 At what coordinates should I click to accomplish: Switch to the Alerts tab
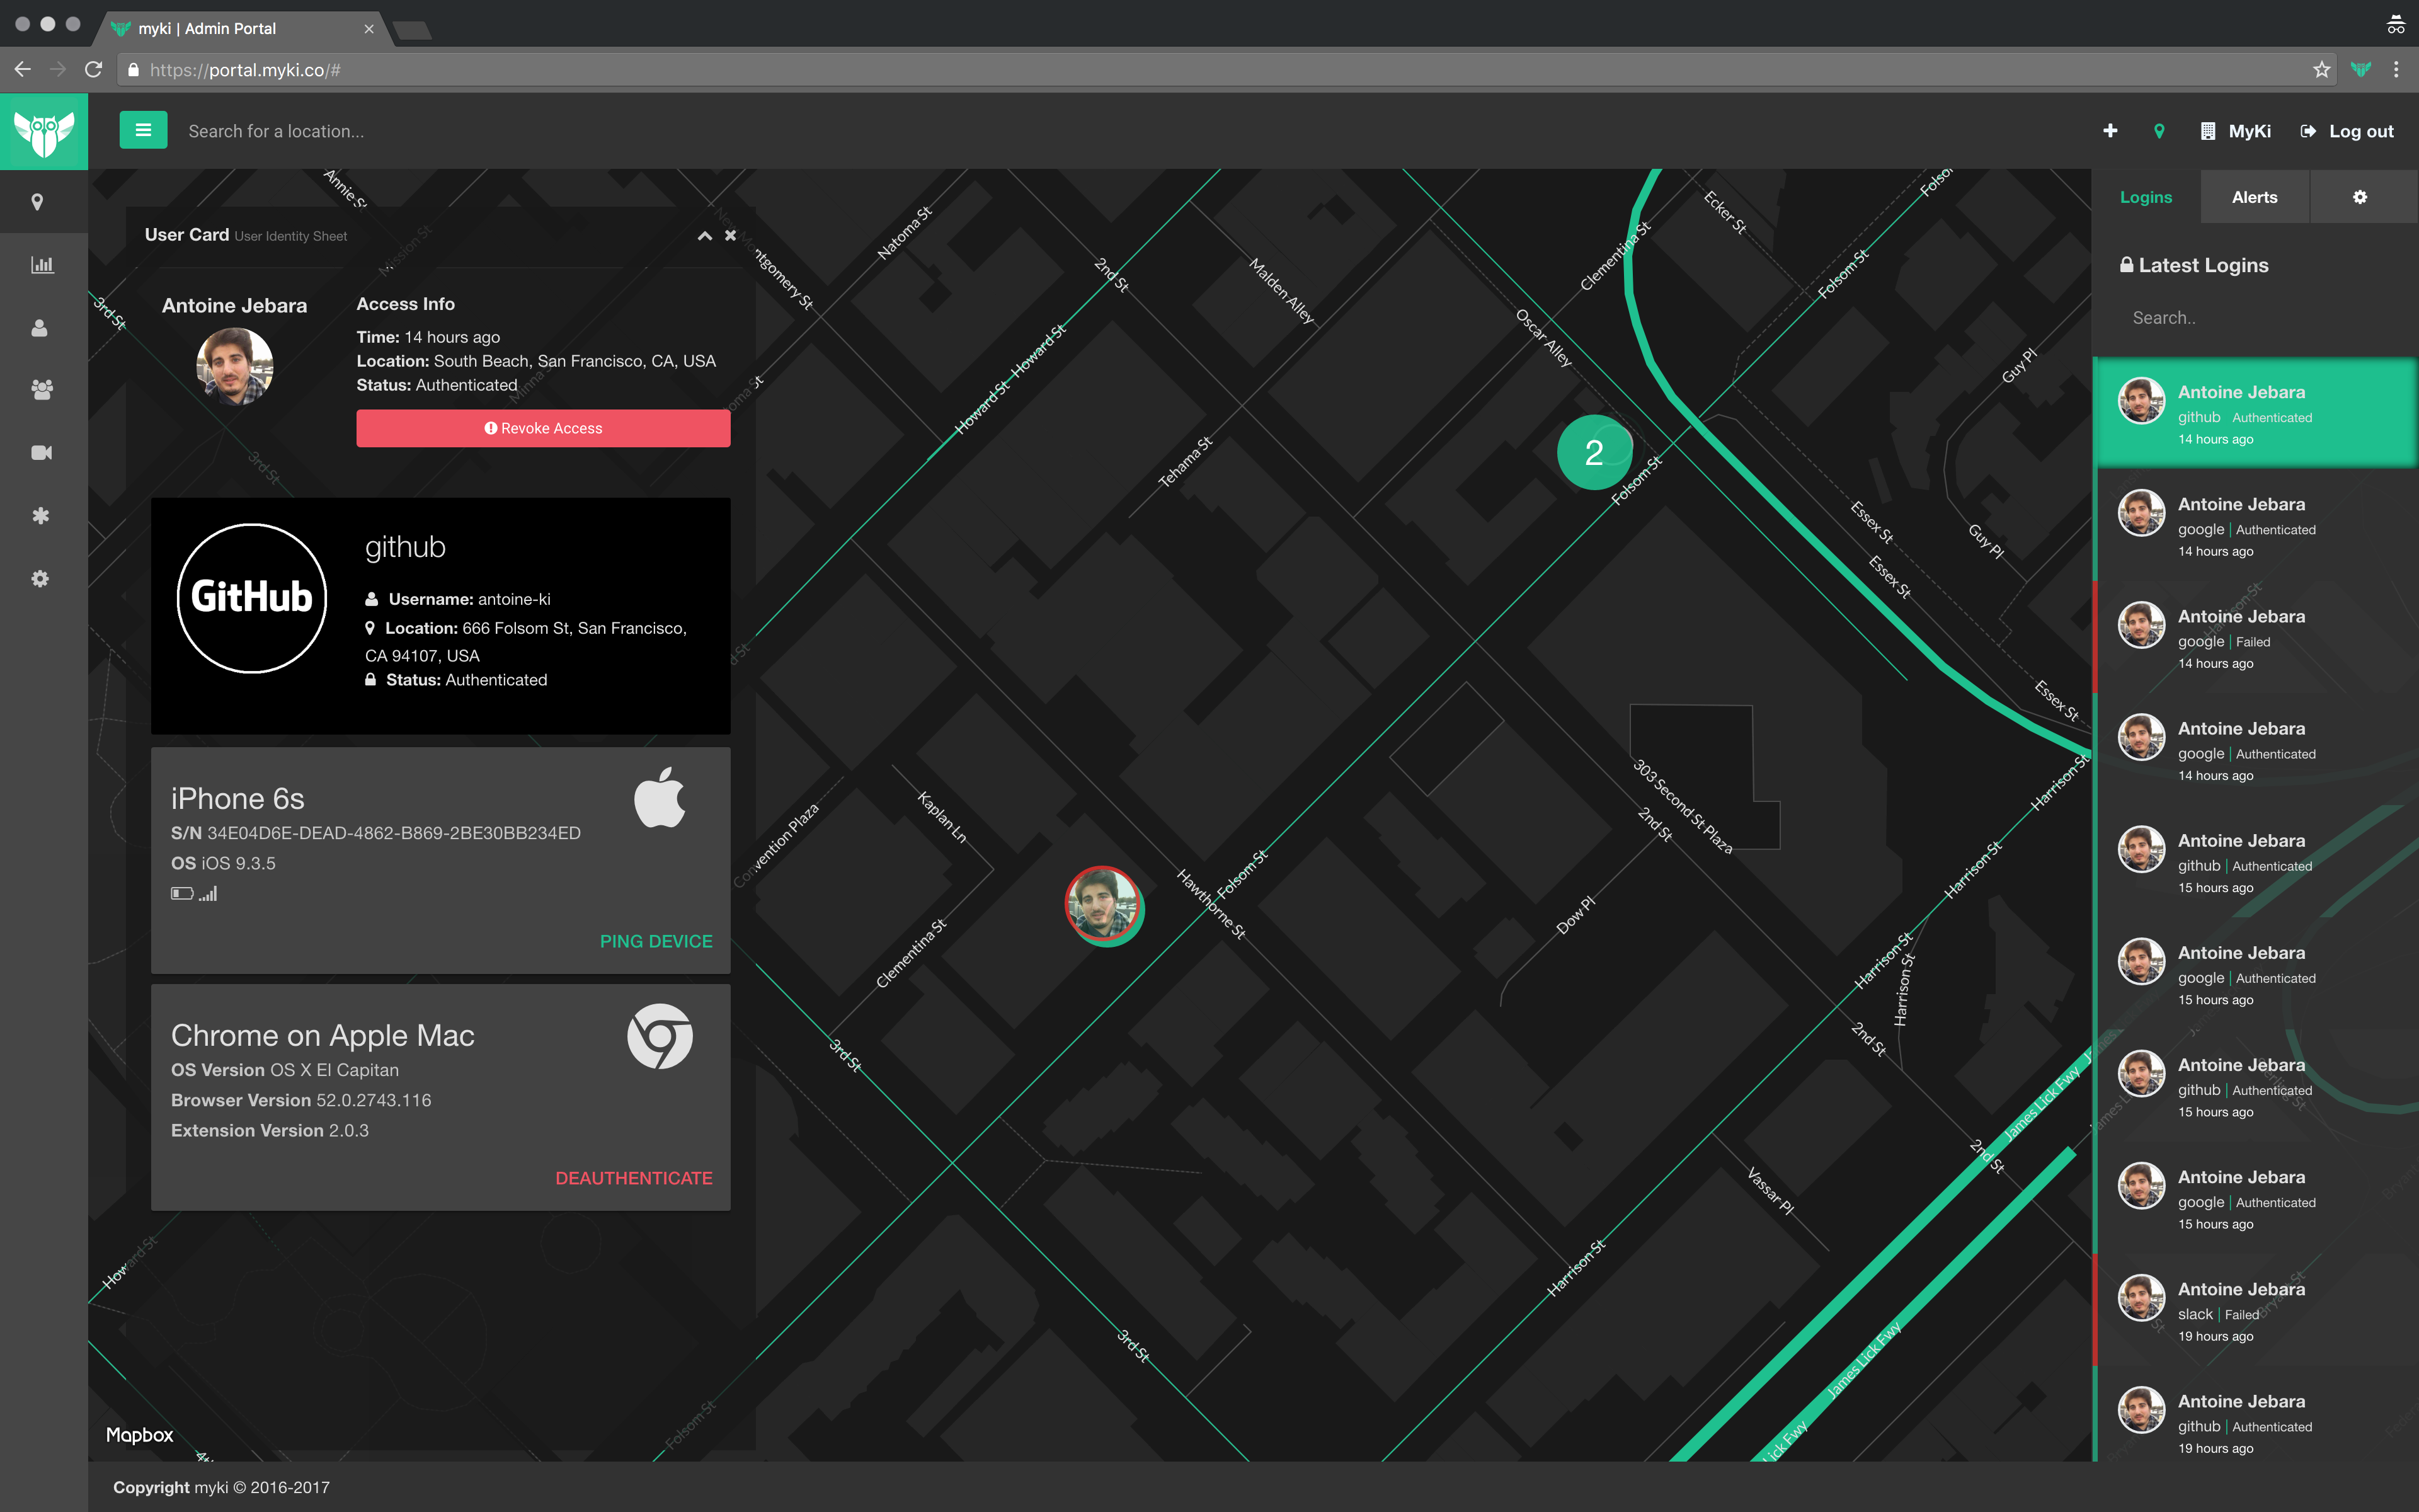point(2254,197)
